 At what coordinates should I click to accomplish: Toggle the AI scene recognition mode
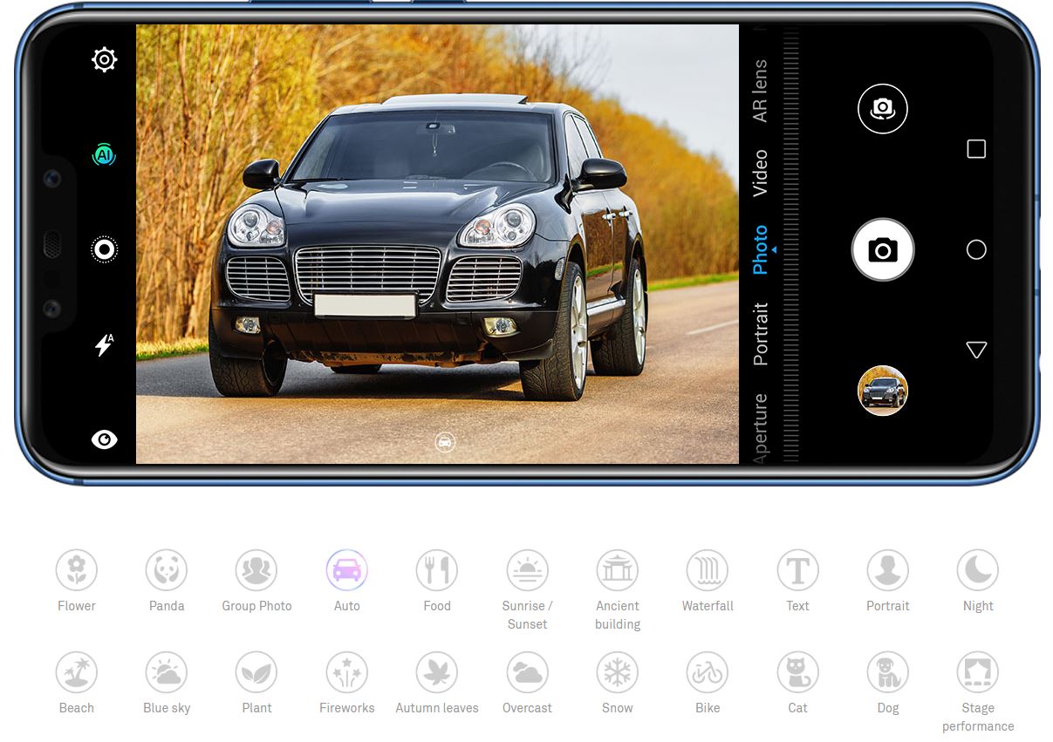coord(104,155)
